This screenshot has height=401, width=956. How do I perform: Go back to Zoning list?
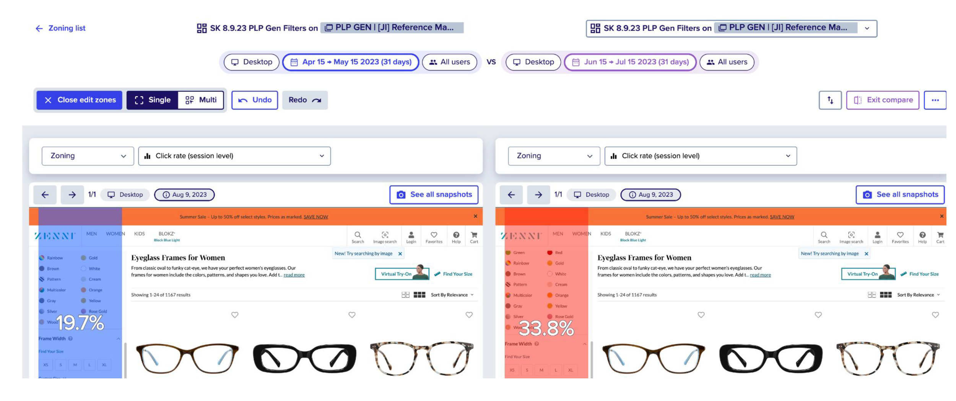60,28
